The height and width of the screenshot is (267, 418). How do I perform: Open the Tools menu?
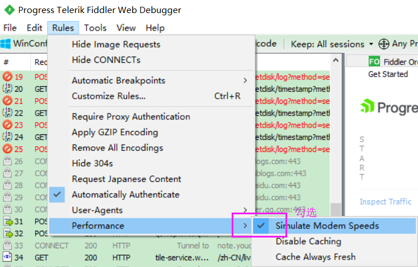pos(95,28)
